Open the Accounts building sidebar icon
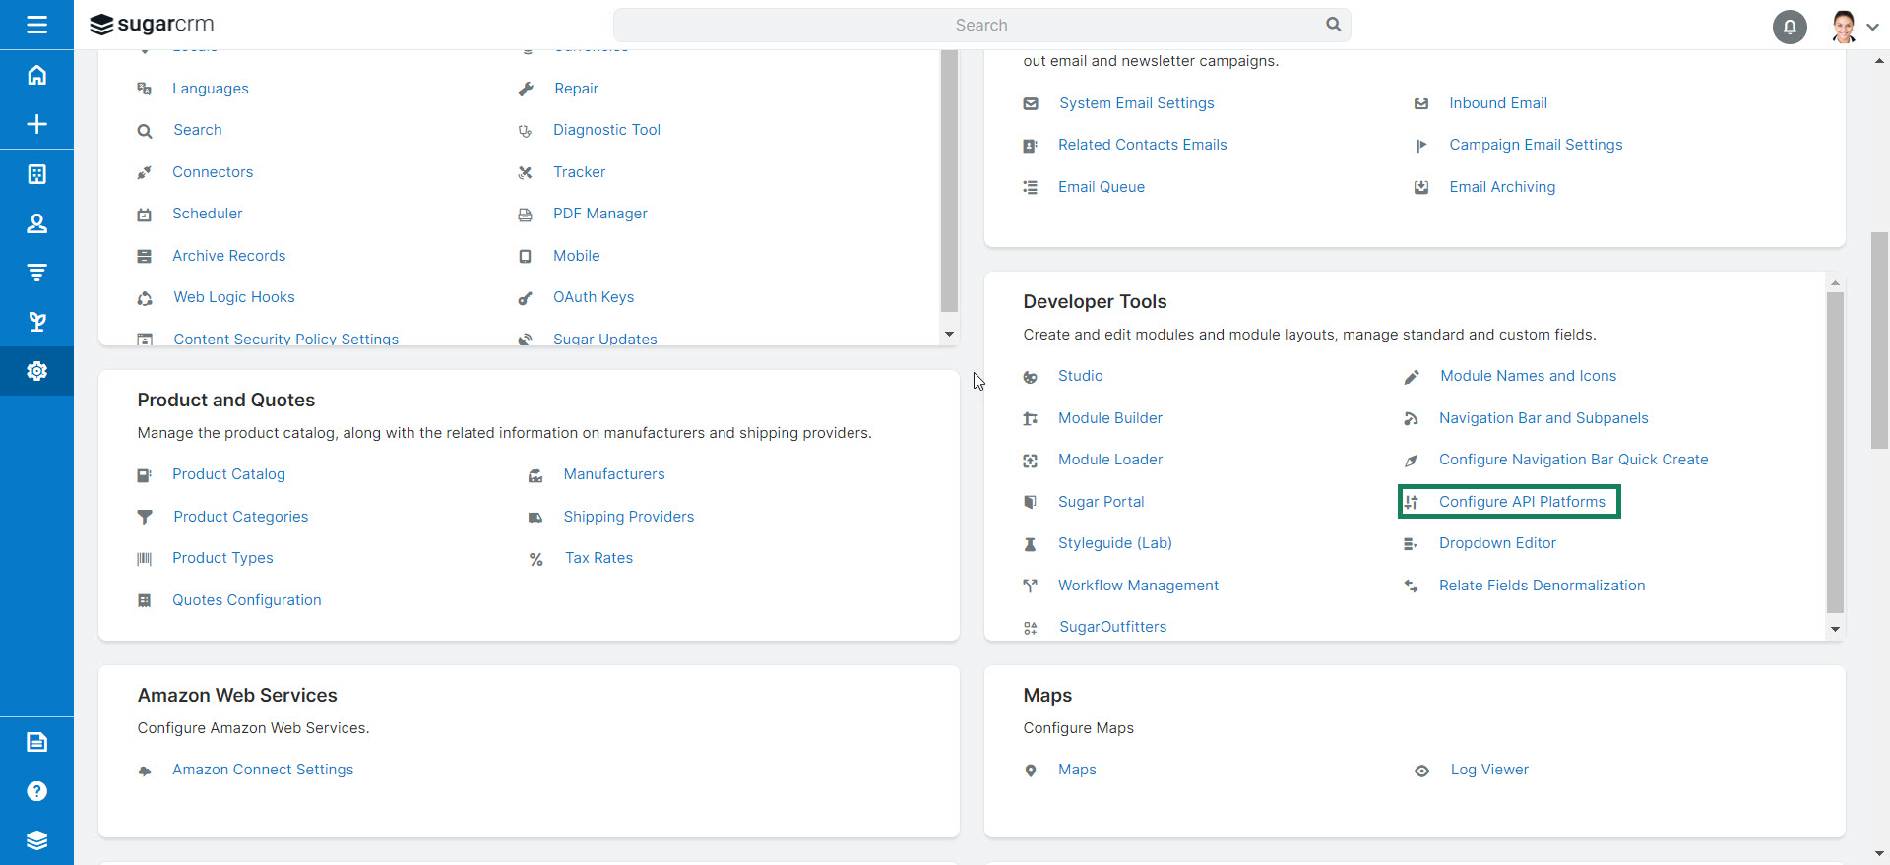The width and height of the screenshot is (1890, 865). [x=36, y=174]
